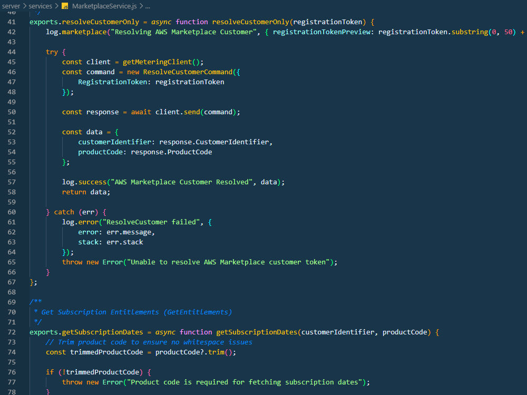The width and height of the screenshot is (527, 395).
Task: Click 'const data' on line 52
Action: [x=82, y=132]
